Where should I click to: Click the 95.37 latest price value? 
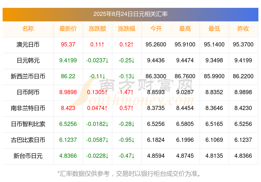pyautogui.click(x=68, y=45)
